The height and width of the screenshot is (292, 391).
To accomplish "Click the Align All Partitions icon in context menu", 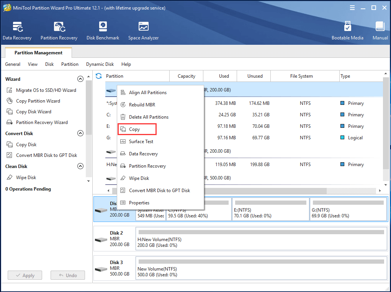I will [123, 93].
